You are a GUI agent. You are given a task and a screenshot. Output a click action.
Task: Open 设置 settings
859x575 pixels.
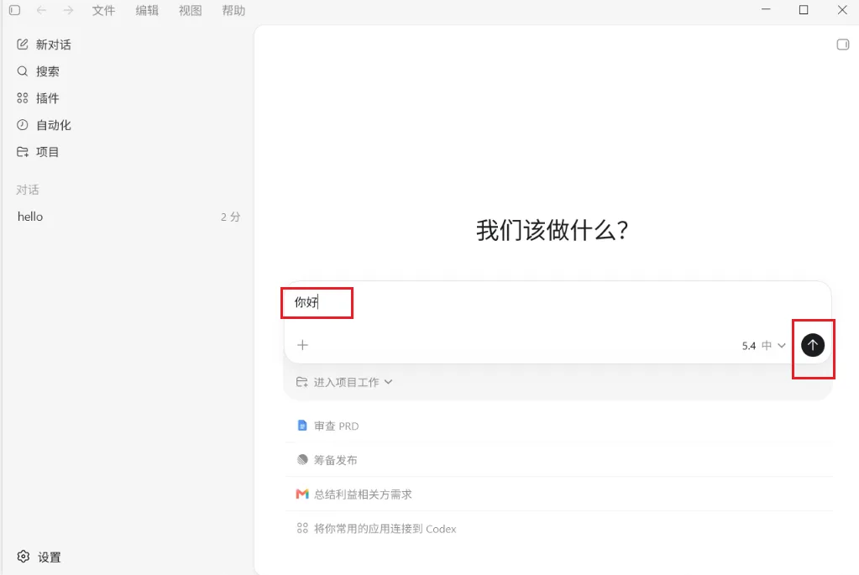49,557
